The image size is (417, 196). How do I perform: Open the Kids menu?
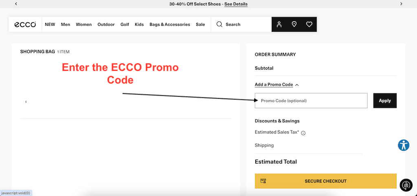click(139, 24)
